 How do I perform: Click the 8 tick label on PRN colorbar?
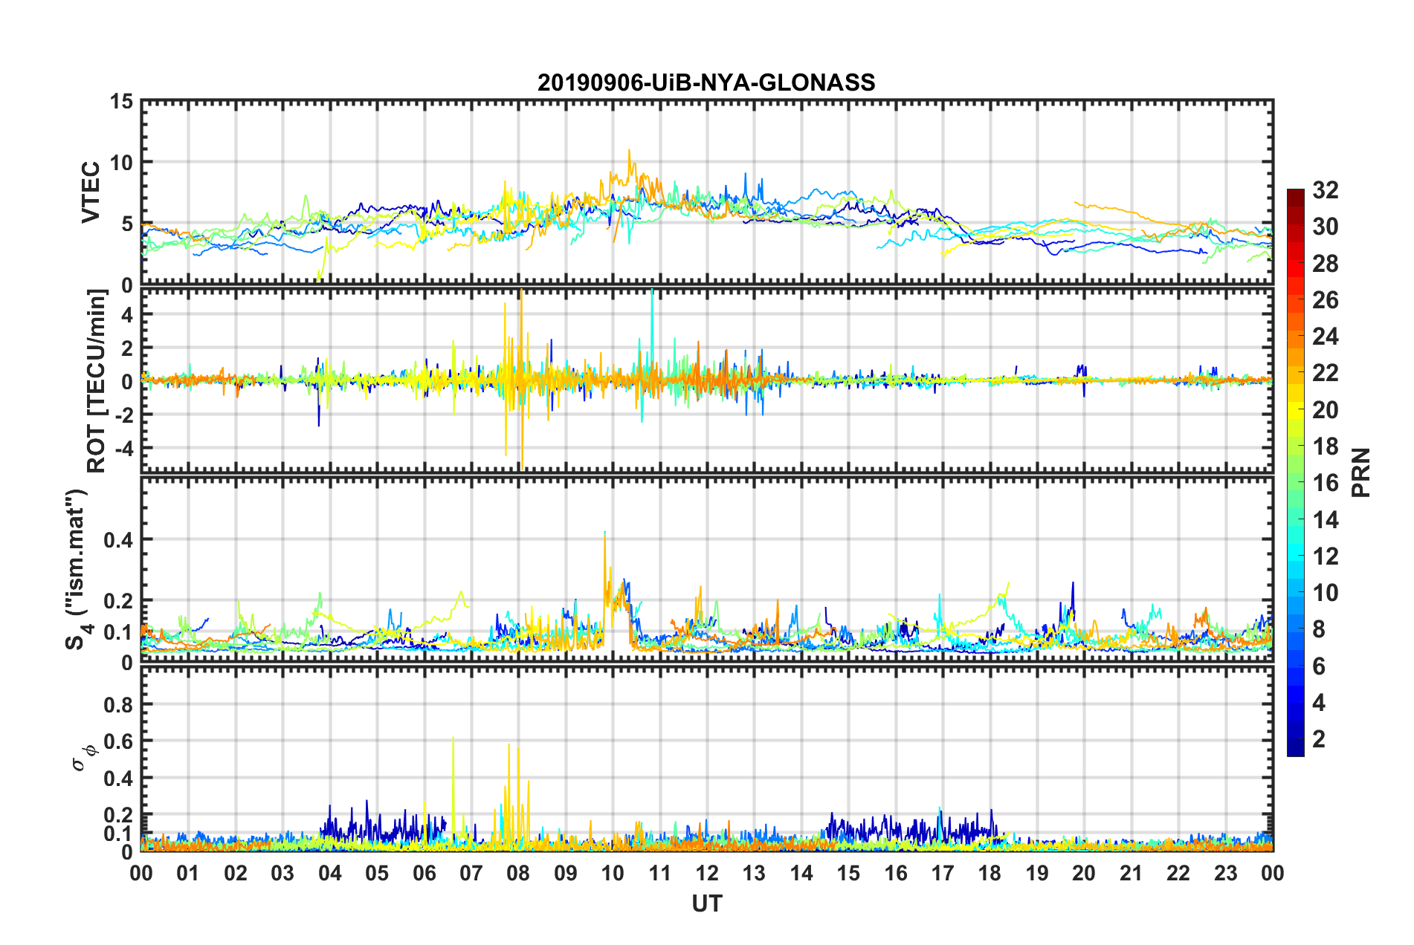[1318, 629]
